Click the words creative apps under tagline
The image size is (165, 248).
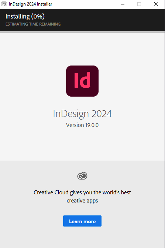[82, 201]
